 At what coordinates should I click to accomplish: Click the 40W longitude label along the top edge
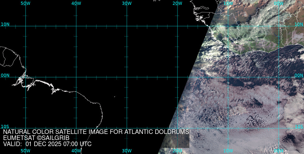[76, 3]
